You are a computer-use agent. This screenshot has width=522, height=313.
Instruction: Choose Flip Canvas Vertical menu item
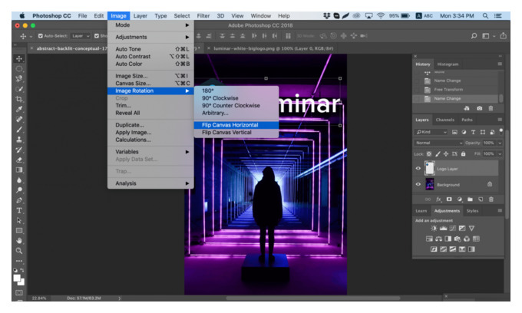[226, 133]
